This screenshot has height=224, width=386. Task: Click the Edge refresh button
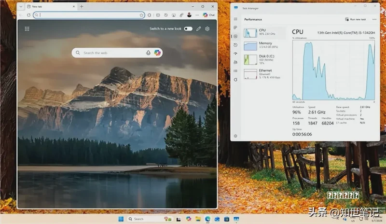pos(28,15)
